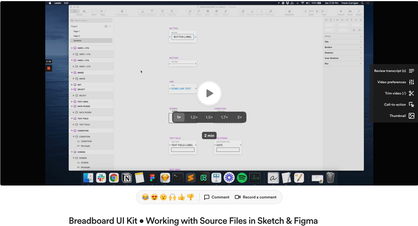
Task: Open Notion in the recorded dock
Action: tap(127, 178)
